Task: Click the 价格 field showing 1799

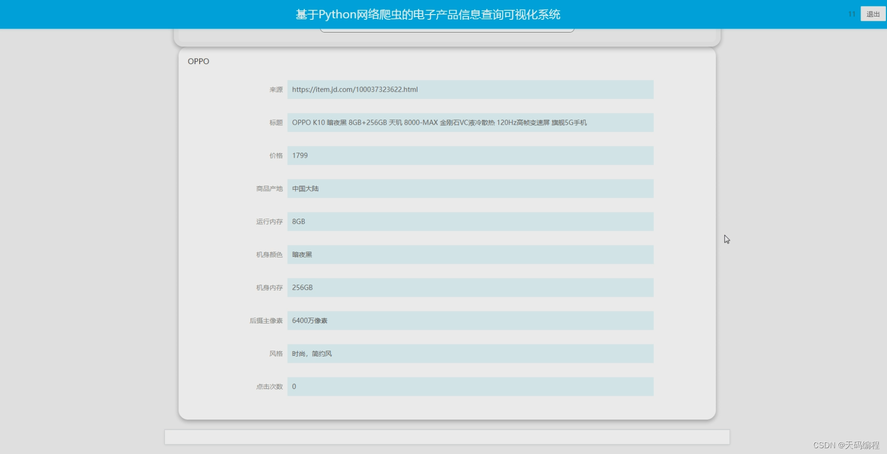Action: point(470,156)
